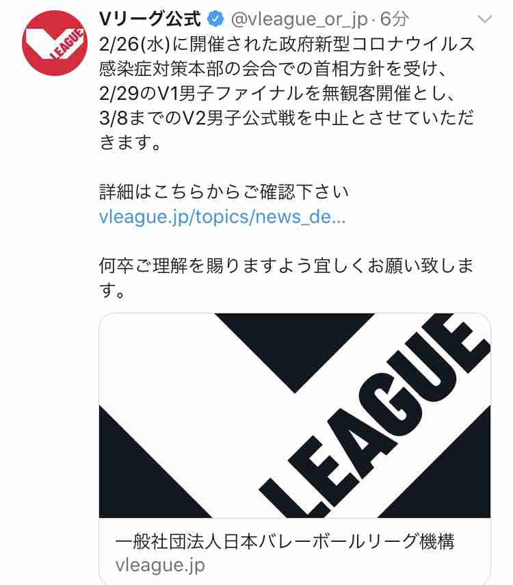Follow the vleague.jp/topics/news_de... link

click(x=222, y=217)
